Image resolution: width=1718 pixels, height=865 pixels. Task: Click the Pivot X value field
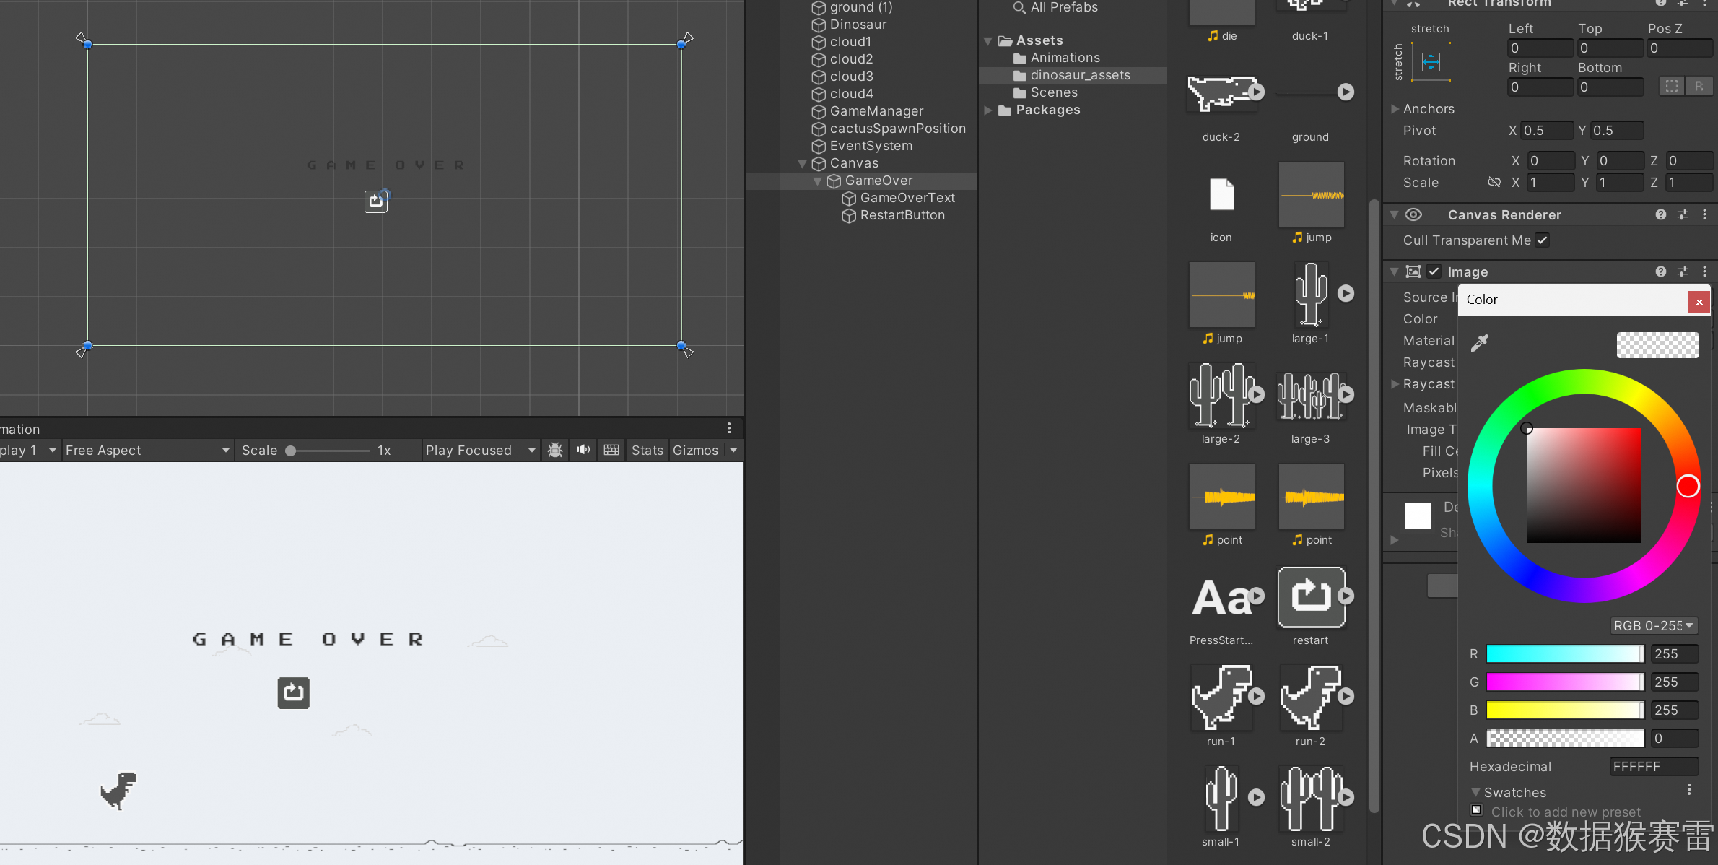point(1546,131)
